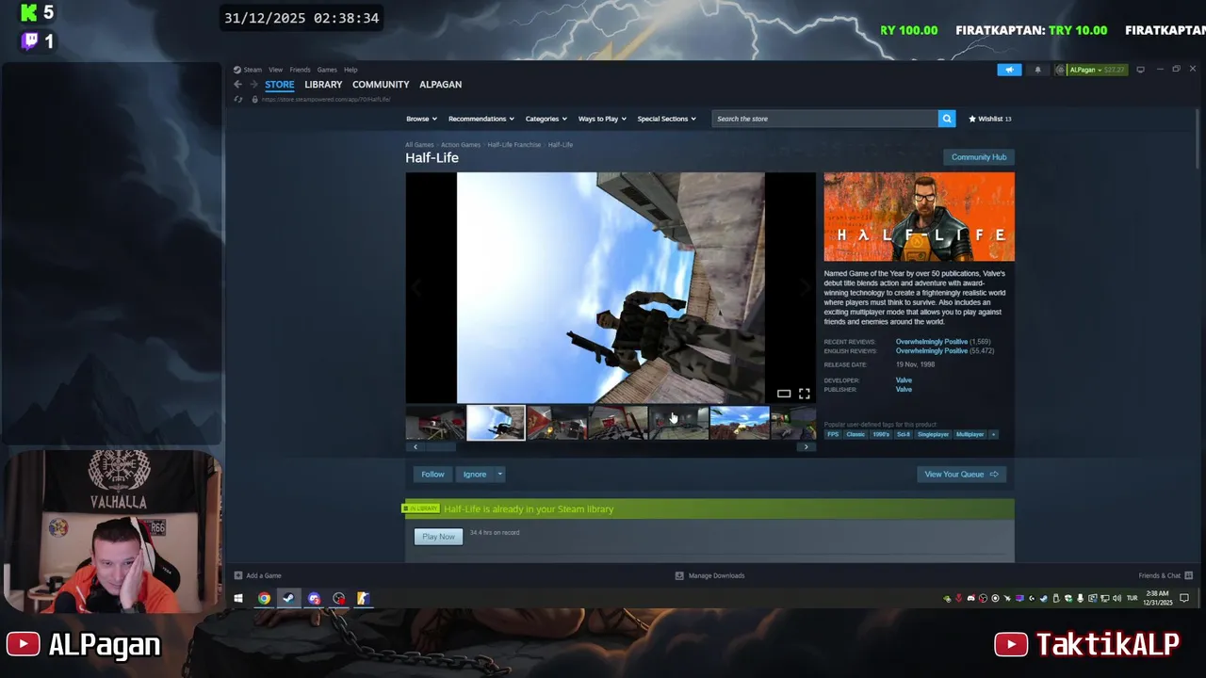Open the ALPAGAN profile tab

click(440, 85)
